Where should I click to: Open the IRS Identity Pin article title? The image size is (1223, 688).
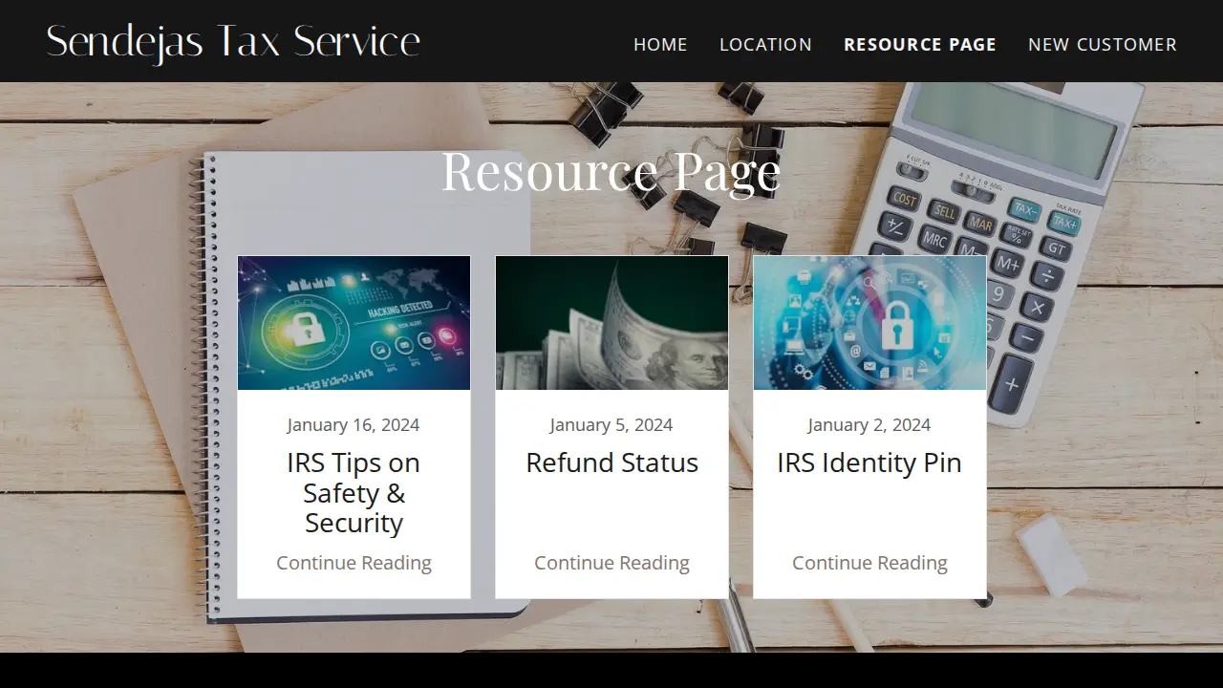(x=869, y=462)
